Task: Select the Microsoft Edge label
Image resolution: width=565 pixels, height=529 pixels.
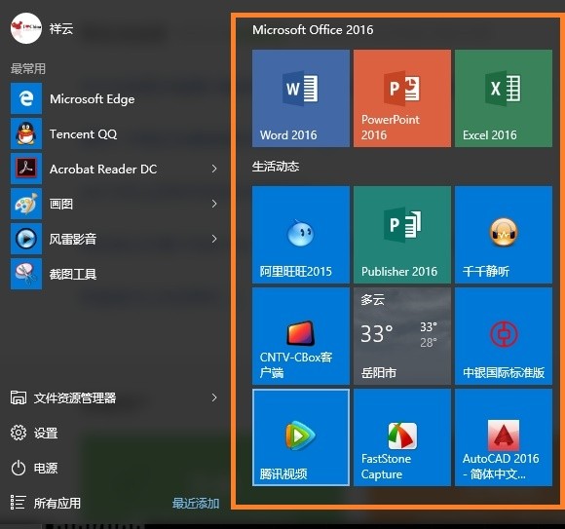Action: [93, 99]
